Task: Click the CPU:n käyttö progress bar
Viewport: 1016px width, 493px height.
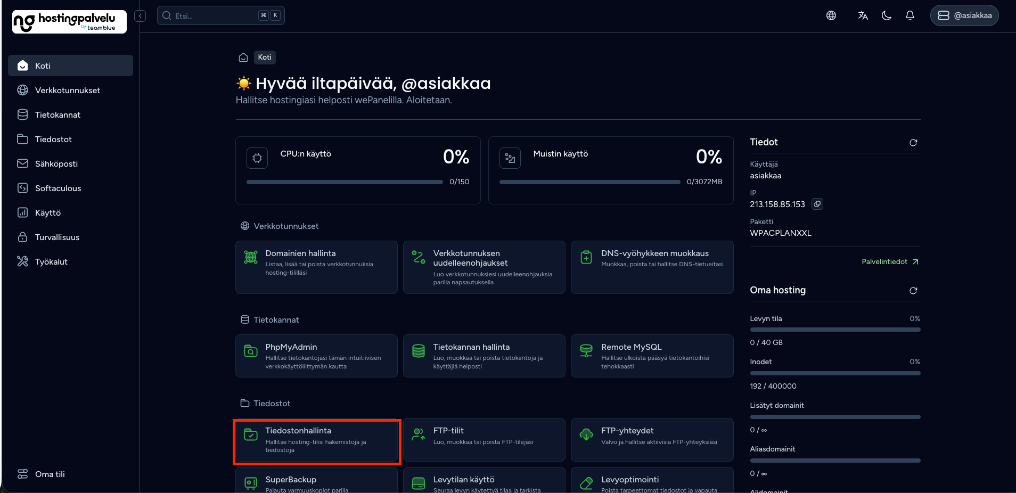Action: click(345, 182)
